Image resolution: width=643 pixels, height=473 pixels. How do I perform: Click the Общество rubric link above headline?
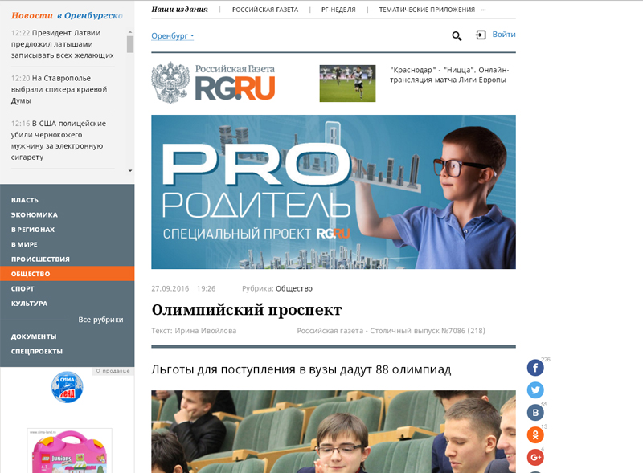coord(294,288)
